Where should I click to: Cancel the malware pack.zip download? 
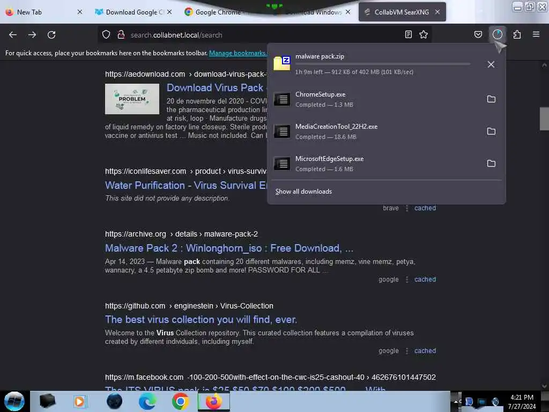coord(491,64)
